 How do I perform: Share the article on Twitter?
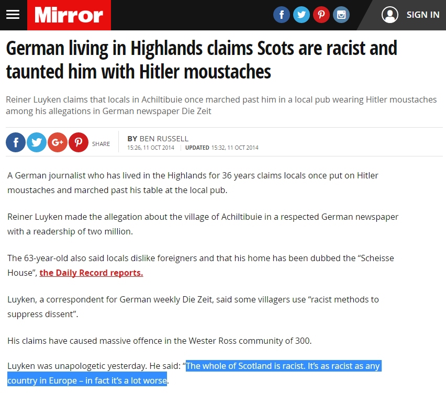click(37, 142)
